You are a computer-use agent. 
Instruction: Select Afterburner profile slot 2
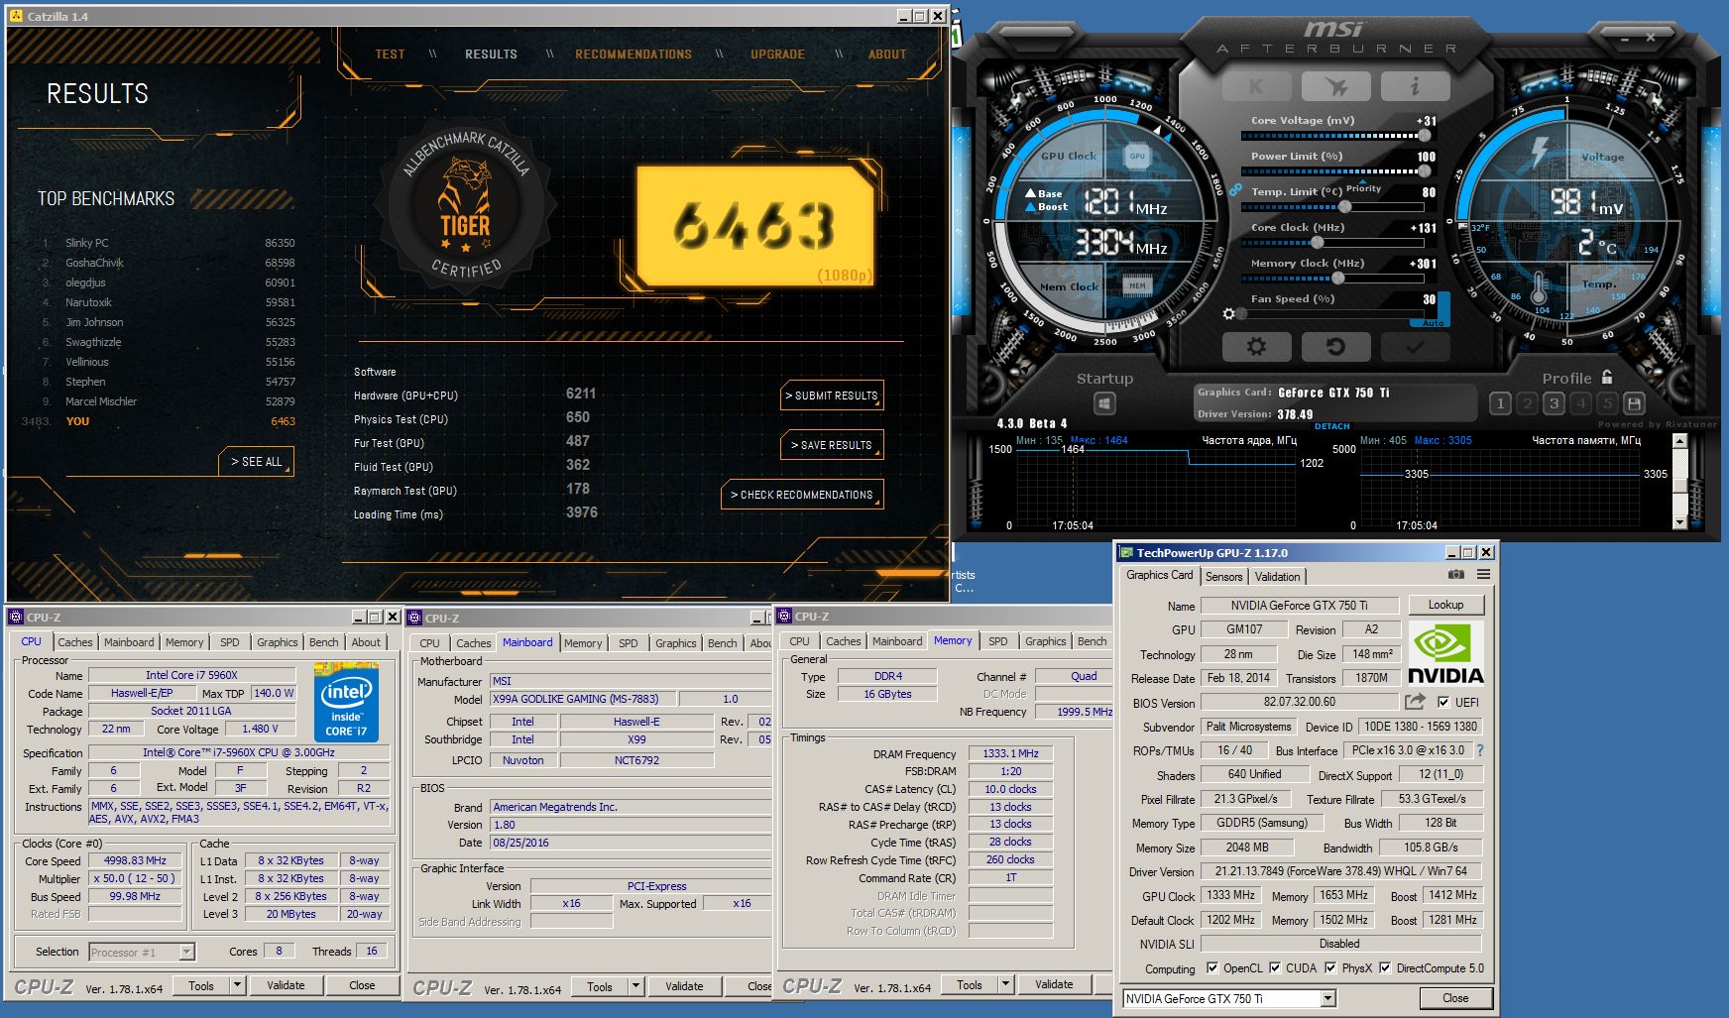pos(1528,403)
